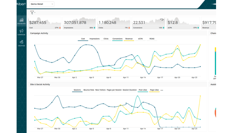
Task: Expand the filter dropdown chevron
Action: tap(35, 12)
